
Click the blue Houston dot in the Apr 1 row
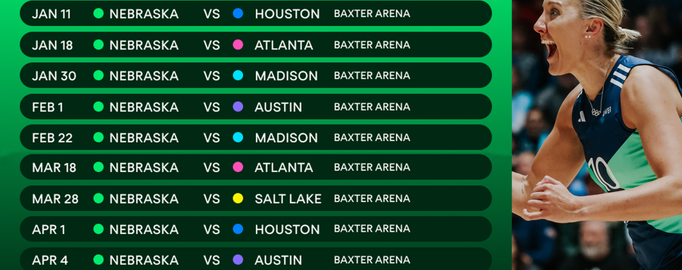pyautogui.click(x=238, y=229)
